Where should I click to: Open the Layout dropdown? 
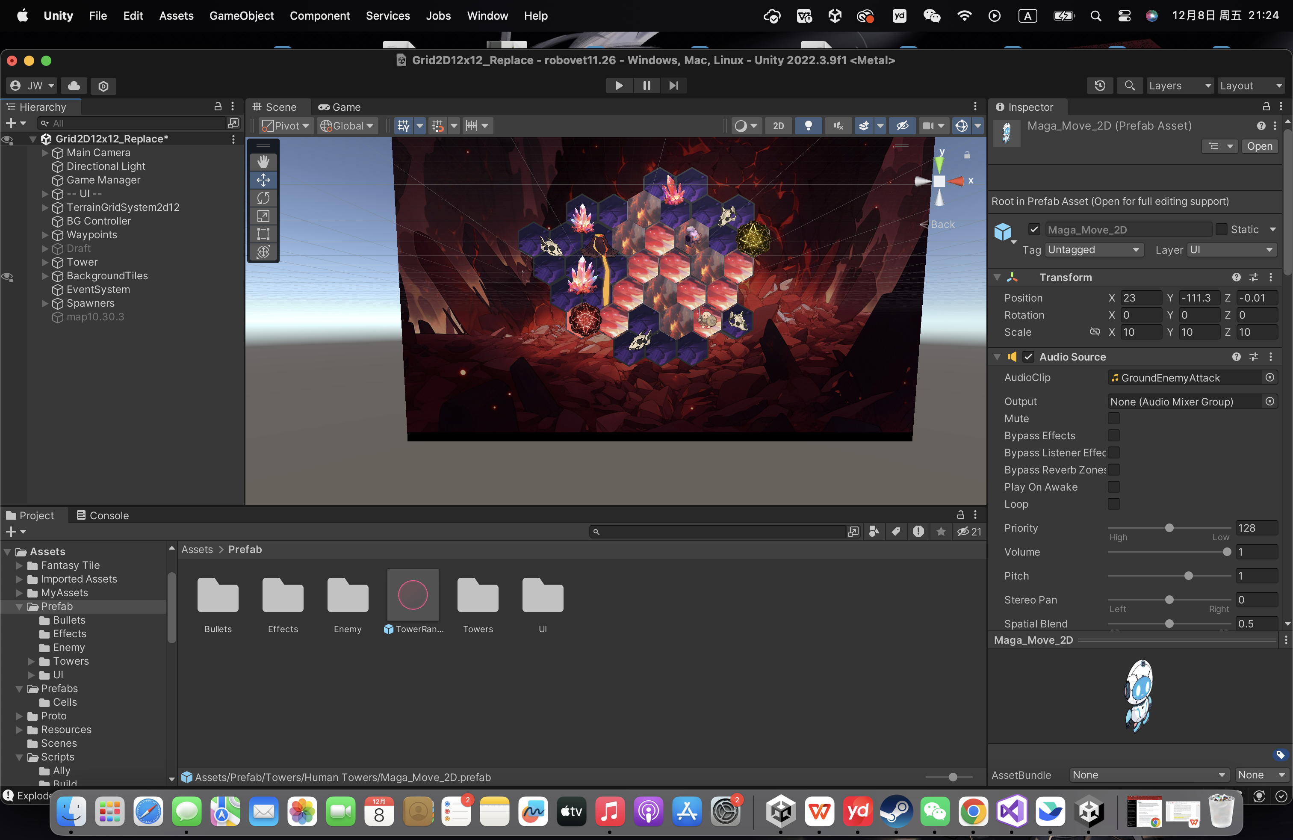[1251, 85]
